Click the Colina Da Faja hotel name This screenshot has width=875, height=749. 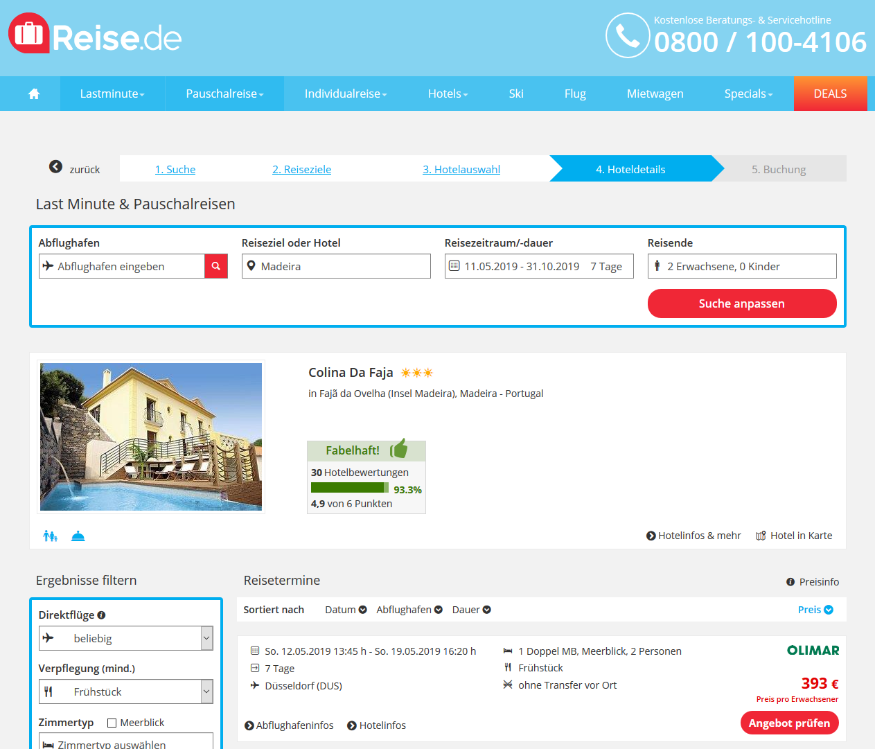coord(351,373)
